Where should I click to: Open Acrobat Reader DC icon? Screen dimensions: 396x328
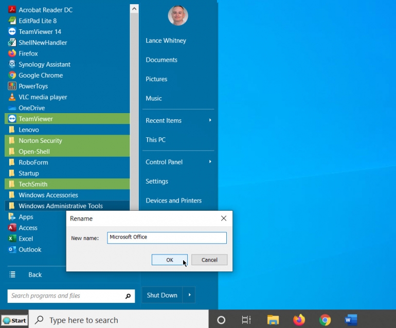click(x=12, y=10)
